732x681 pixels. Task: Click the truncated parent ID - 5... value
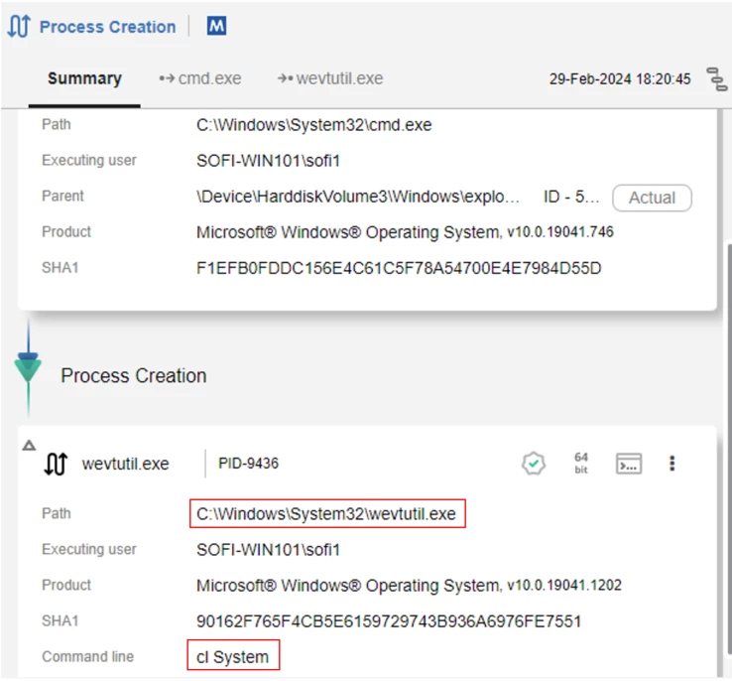(571, 197)
